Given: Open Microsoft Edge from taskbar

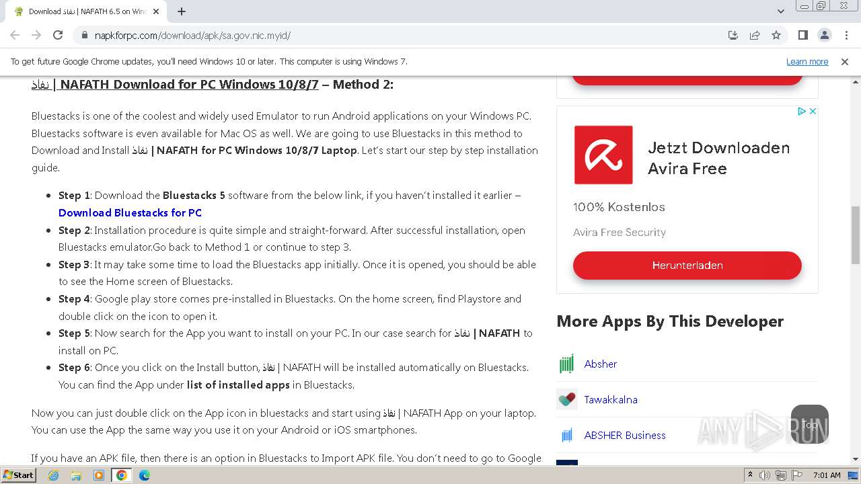Looking at the screenshot, I should (x=145, y=475).
